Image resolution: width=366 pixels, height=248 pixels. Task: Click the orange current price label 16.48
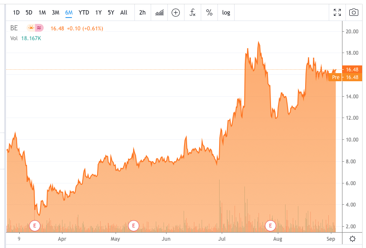click(x=352, y=69)
